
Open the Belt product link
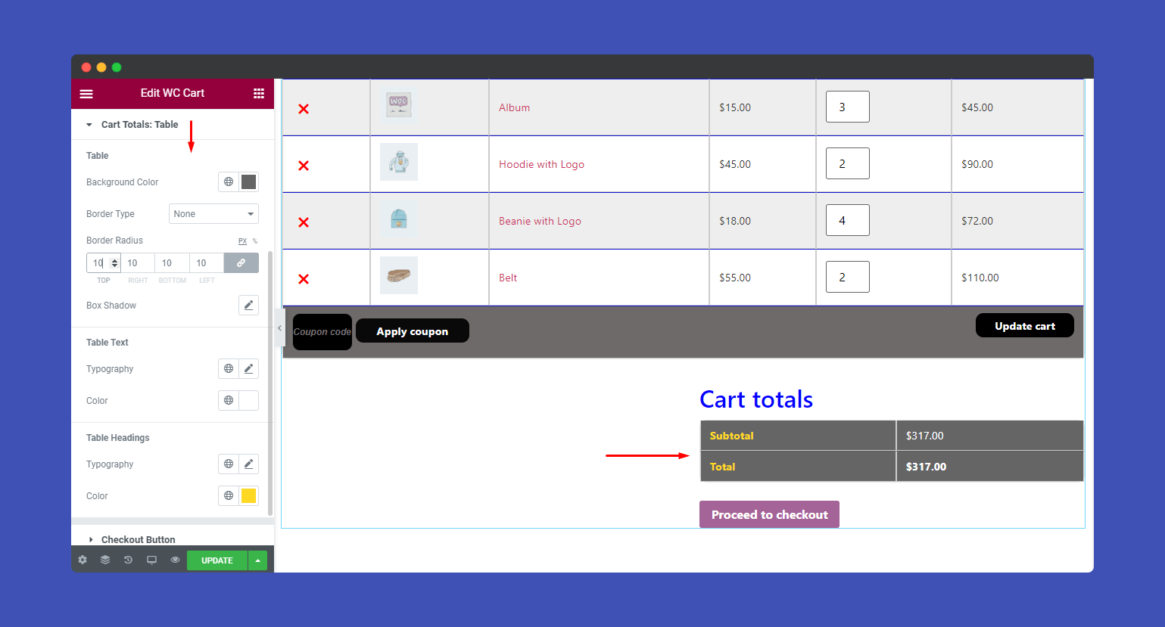pos(508,278)
